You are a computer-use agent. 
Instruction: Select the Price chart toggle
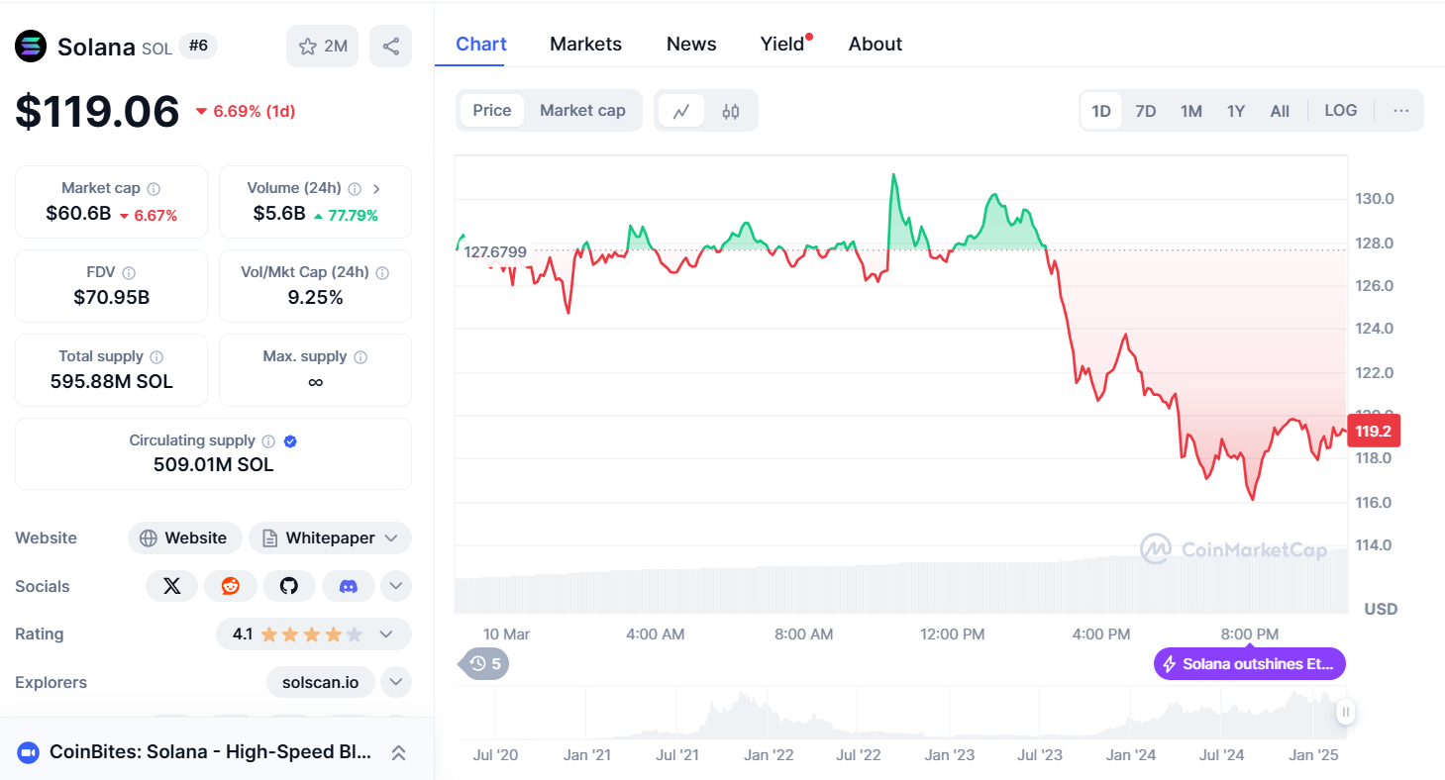click(492, 111)
